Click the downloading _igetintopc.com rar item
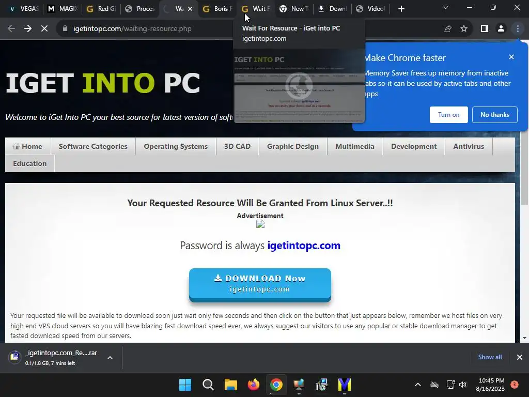 (61, 357)
